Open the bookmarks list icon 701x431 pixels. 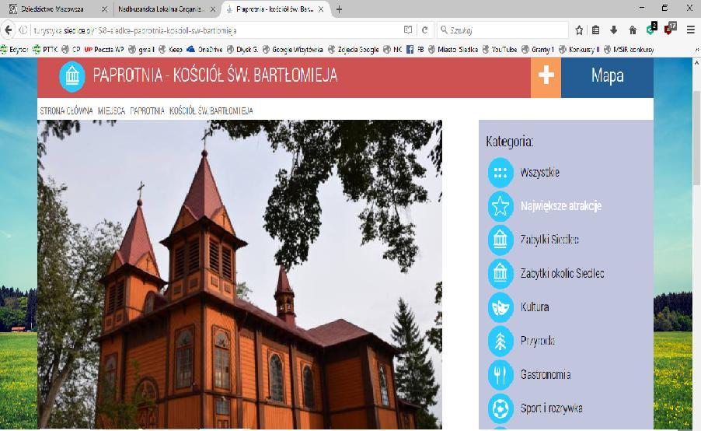[x=595, y=30]
